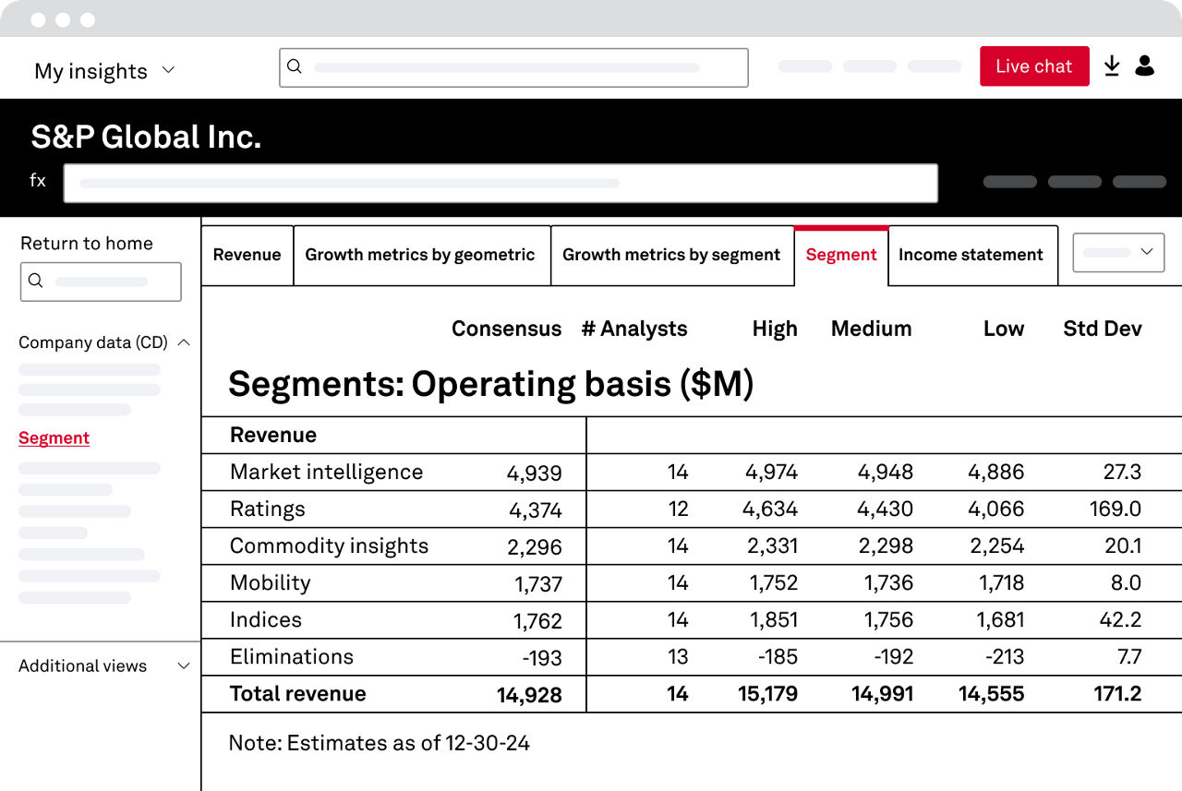This screenshot has height=791, width=1182.
Task: Click Total revenue high value 15,179
Action: (767, 693)
